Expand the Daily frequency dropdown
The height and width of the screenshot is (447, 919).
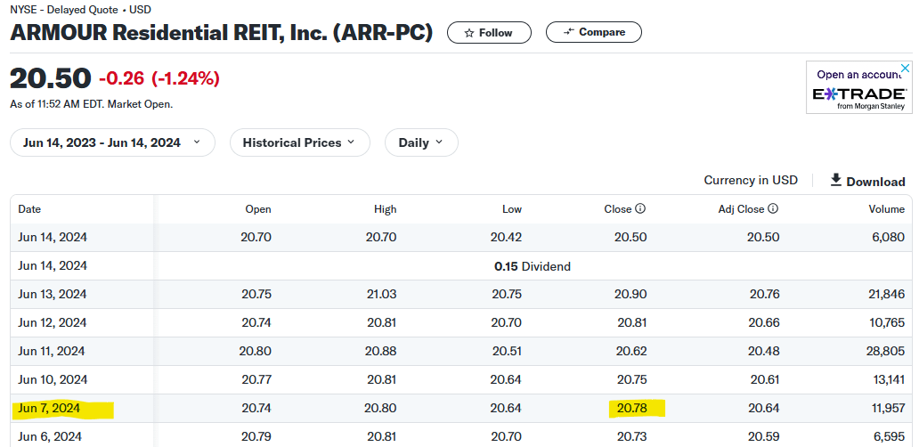click(421, 142)
